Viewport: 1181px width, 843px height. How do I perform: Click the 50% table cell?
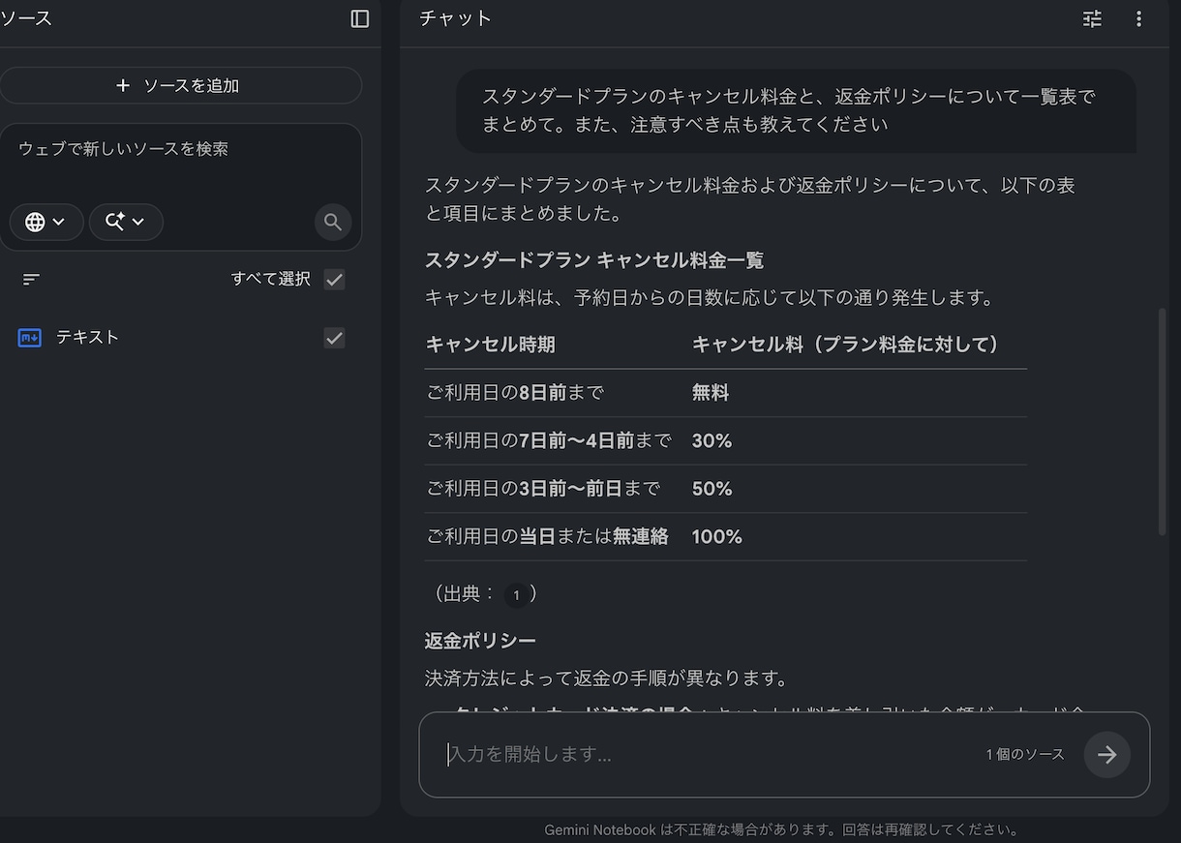coord(712,489)
